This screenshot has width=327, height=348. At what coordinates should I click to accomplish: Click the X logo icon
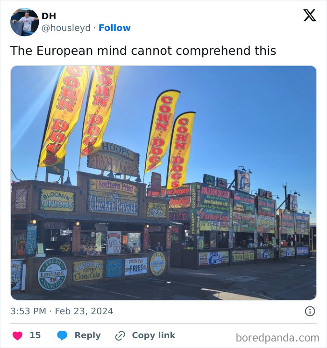(310, 15)
